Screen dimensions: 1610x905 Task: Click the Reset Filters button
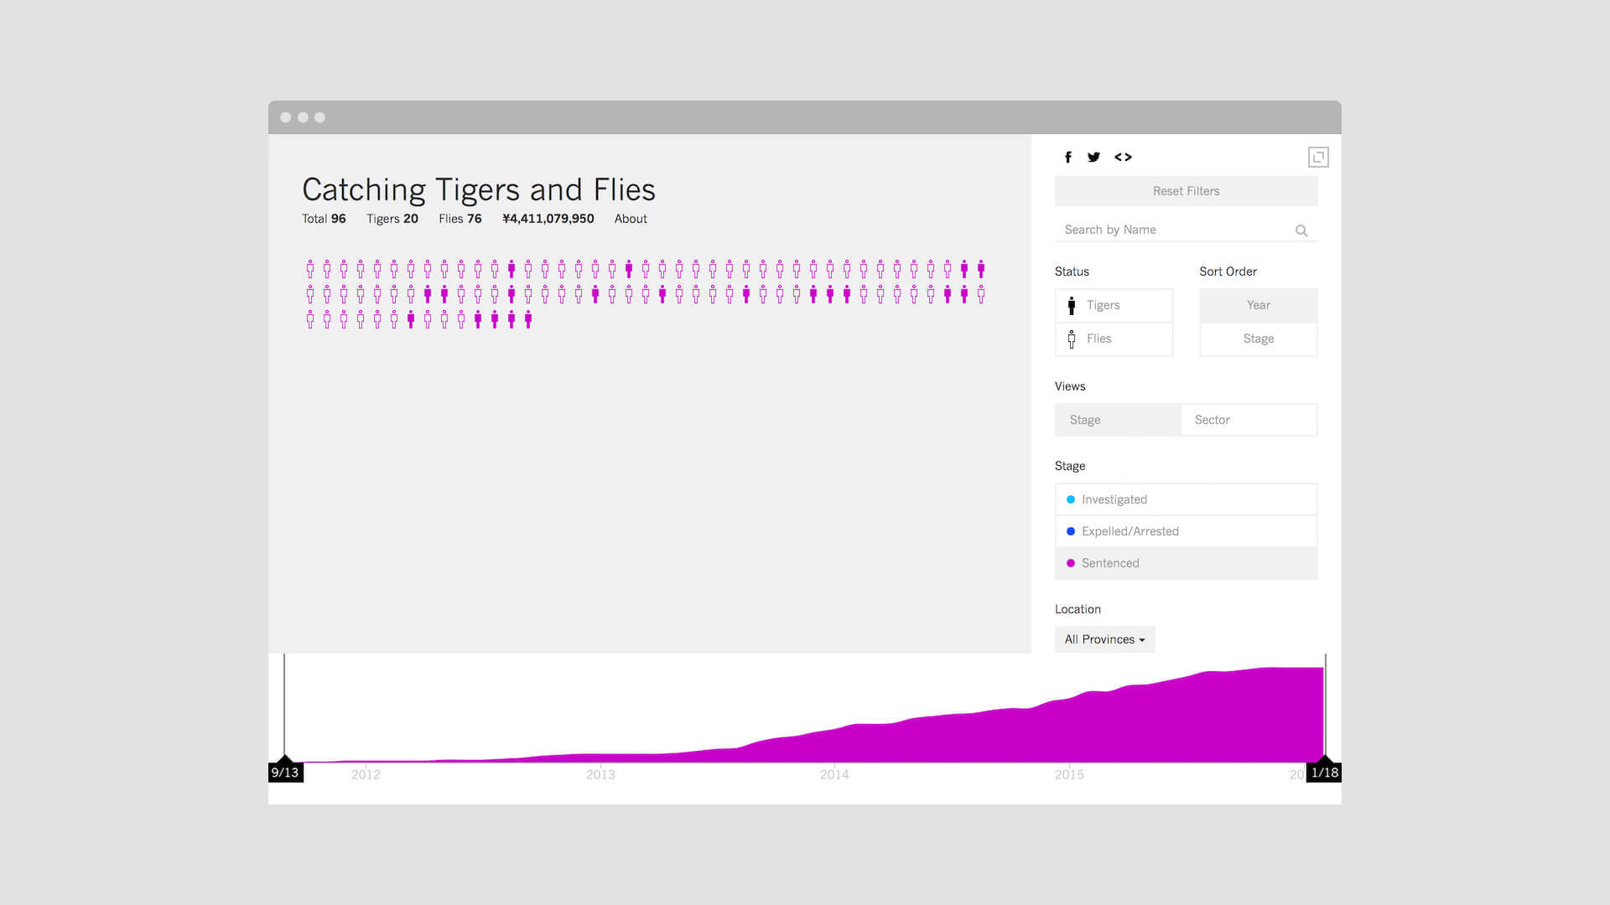(1186, 191)
